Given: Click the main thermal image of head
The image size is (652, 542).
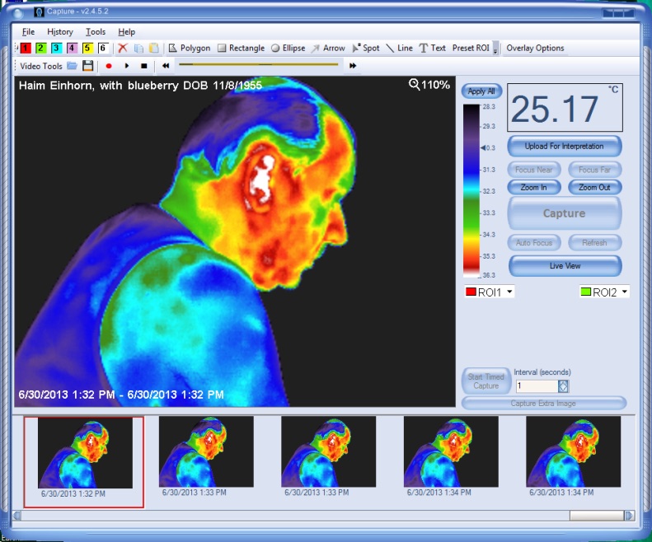Looking at the screenshot, I should (x=235, y=241).
